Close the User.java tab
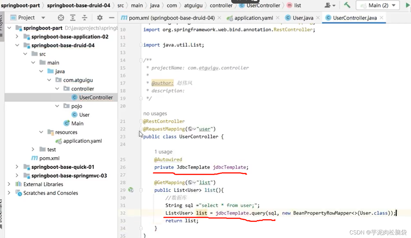411x238 pixels. pyautogui.click(x=318, y=18)
